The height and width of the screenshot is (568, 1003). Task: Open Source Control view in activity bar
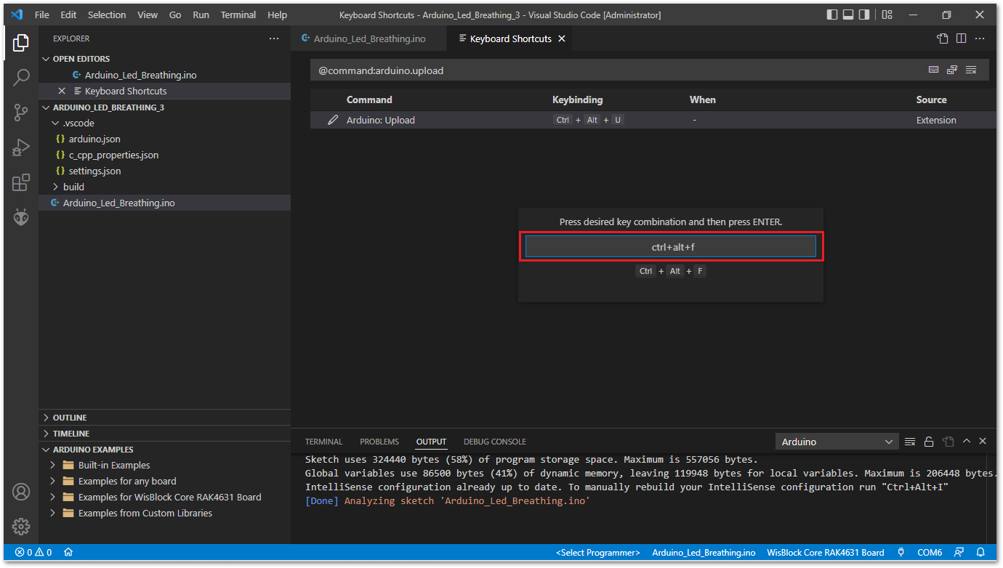(21, 112)
